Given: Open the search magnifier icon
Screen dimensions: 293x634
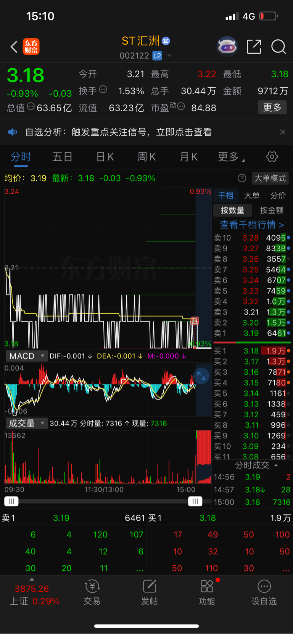Looking at the screenshot, I should (279, 47).
